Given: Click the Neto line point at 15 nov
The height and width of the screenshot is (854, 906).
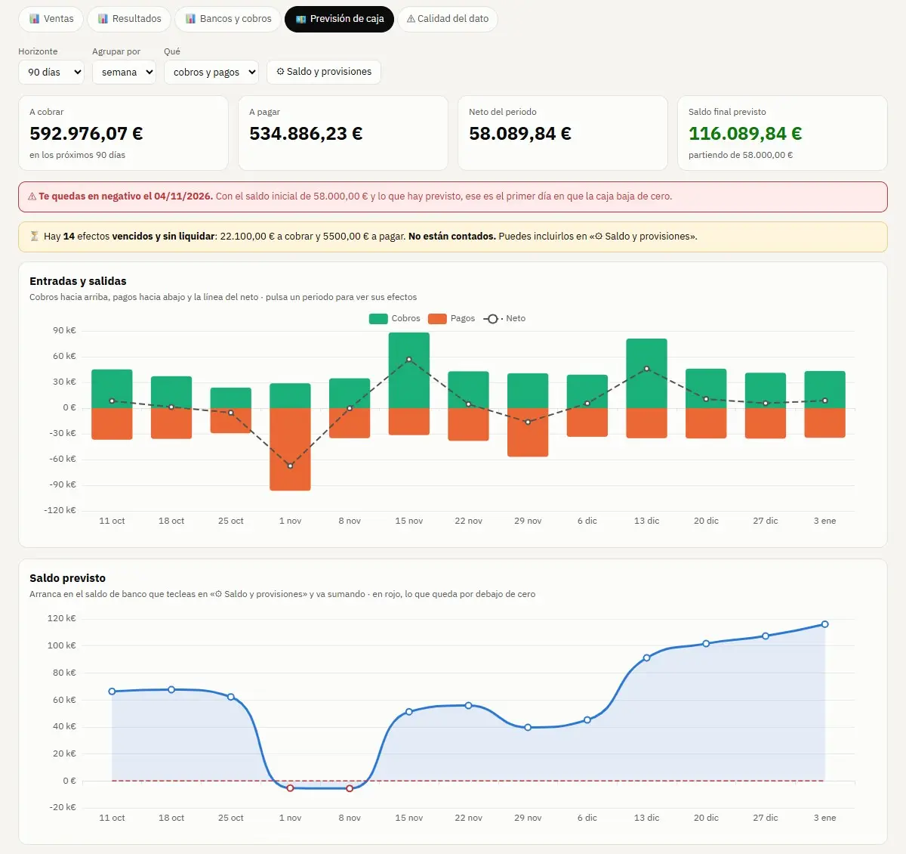Looking at the screenshot, I should click(x=409, y=360).
